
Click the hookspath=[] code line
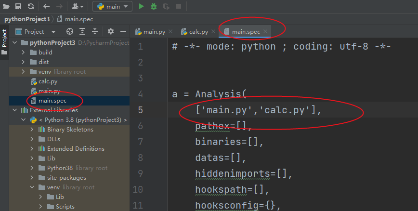232,189
